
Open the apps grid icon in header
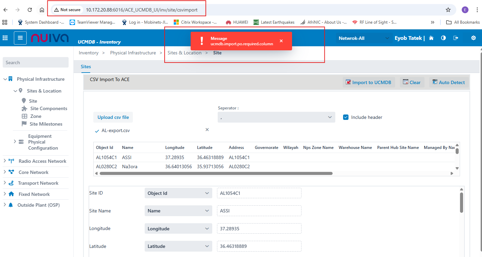tap(5, 38)
